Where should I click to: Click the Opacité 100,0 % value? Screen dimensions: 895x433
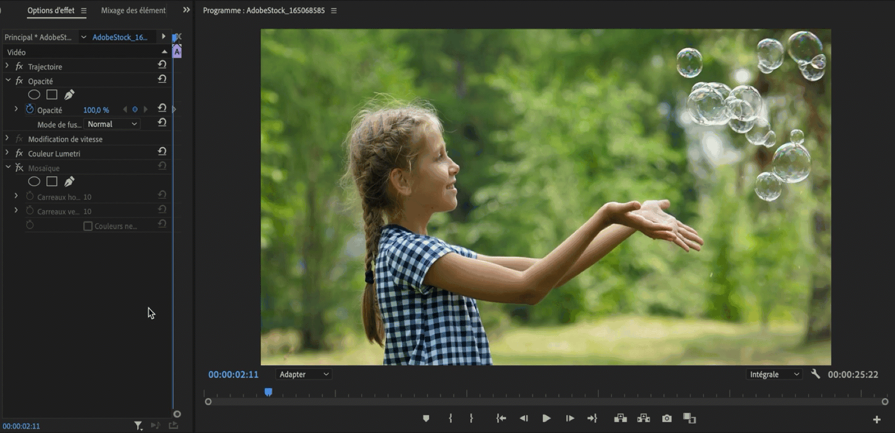point(96,110)
